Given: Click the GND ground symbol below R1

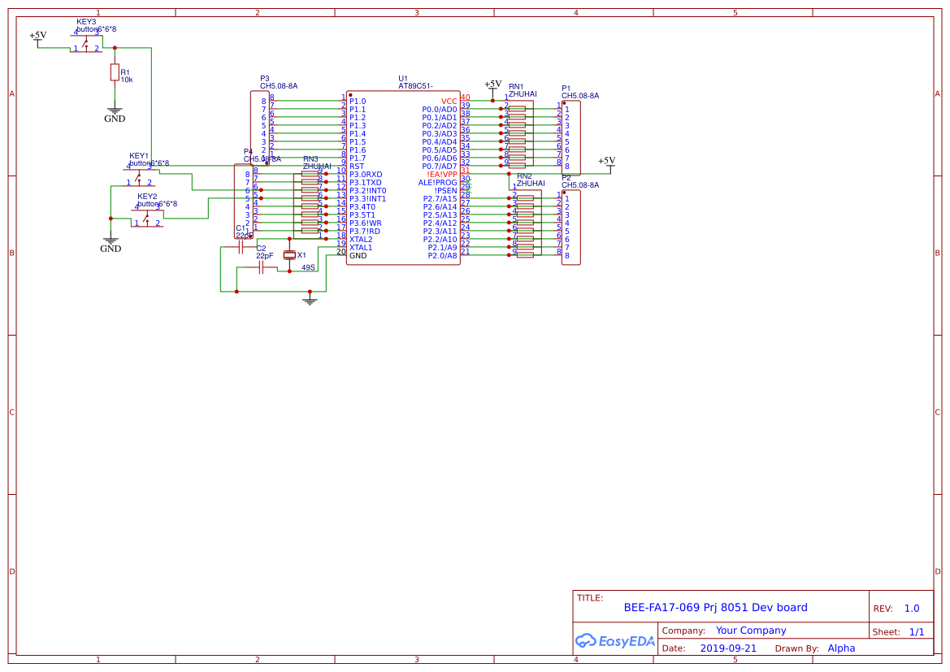Looking at the screenshot, I should click(x=114, y=110).
